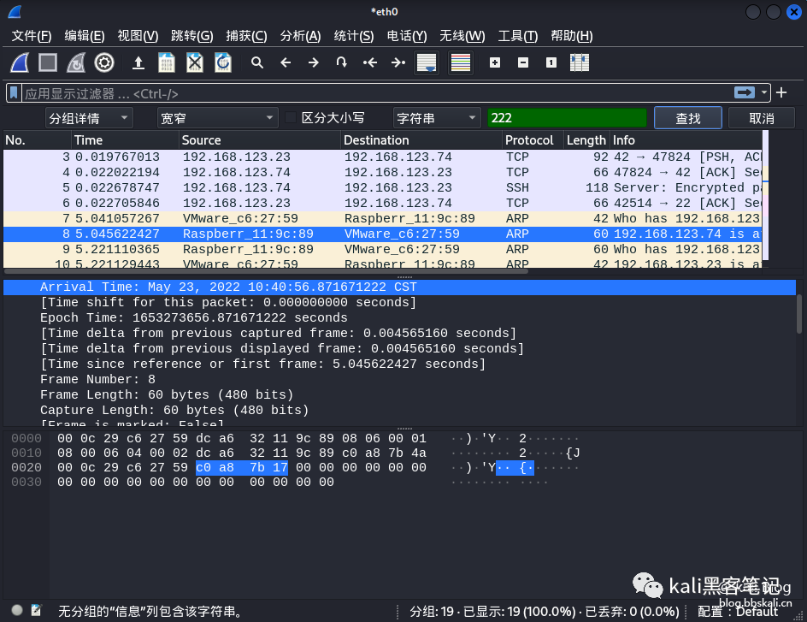807x622 pixels.
Task: Open the 分析(A) menu
Action: point(301,36)
